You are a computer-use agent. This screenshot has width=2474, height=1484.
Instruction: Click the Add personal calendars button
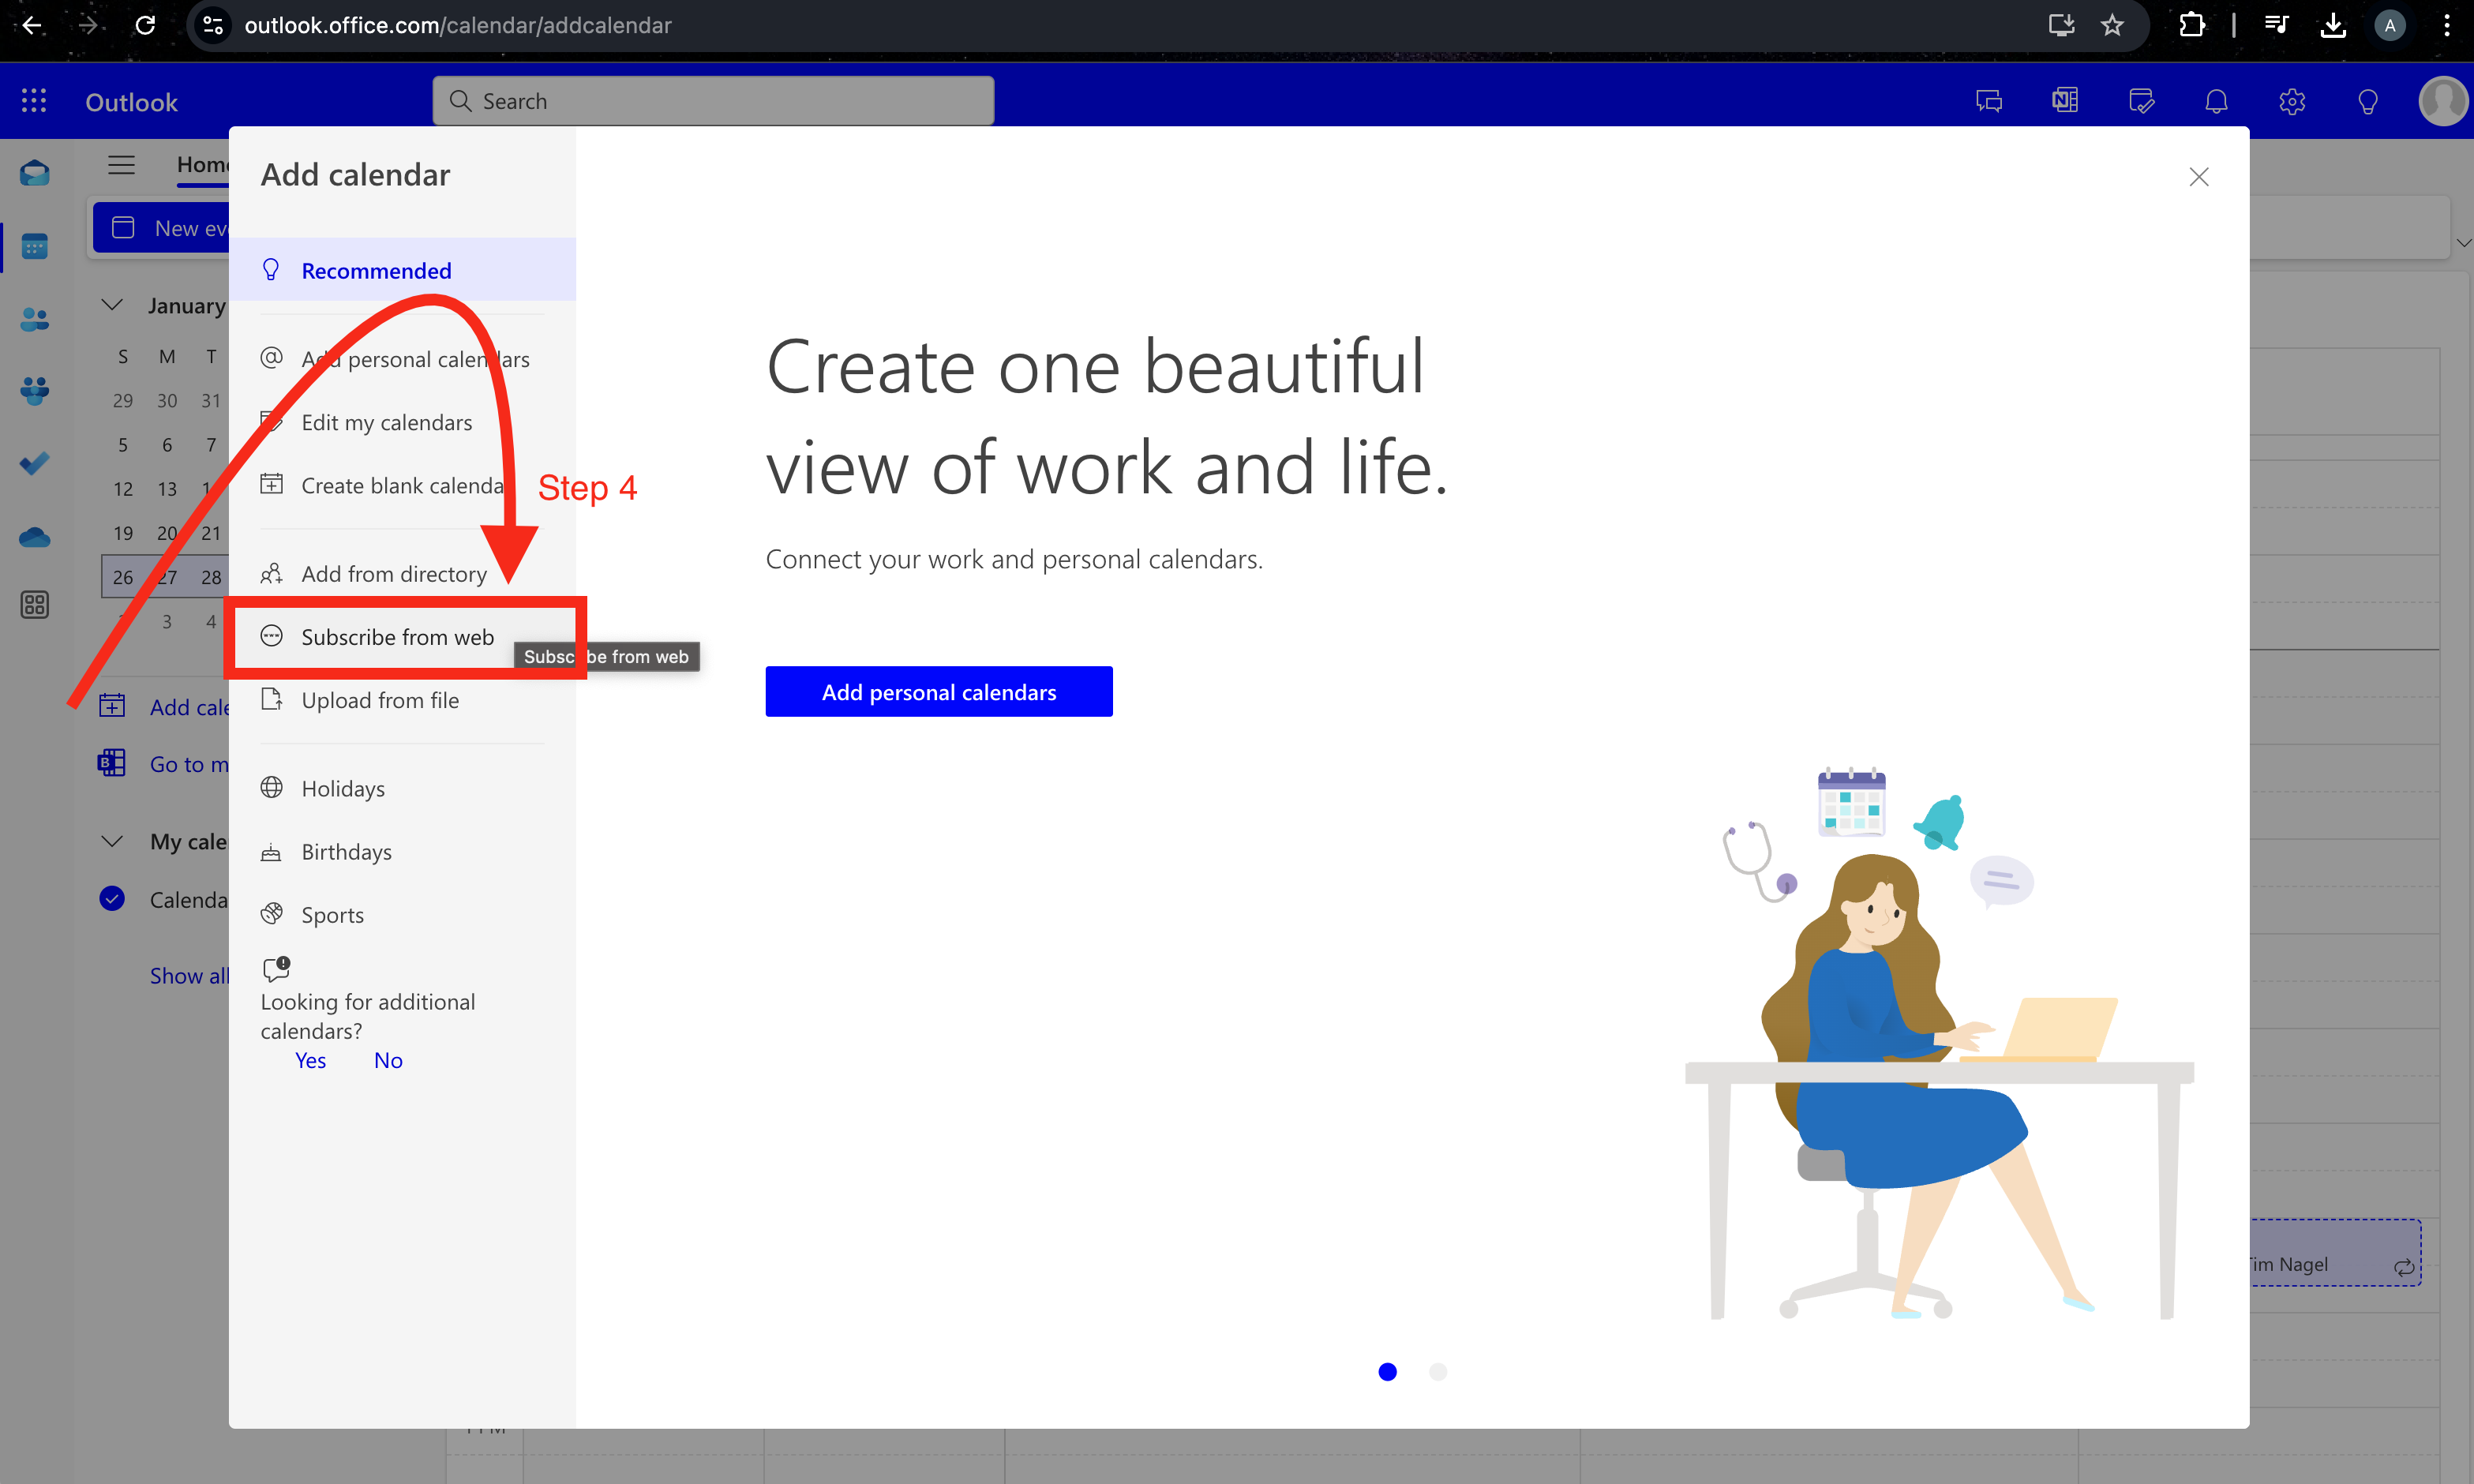click(x=938, y=692)
